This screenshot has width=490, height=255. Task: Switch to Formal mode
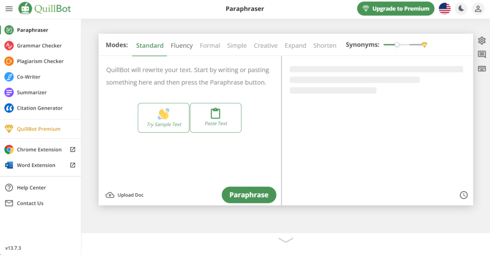click(x=210, y=45)
